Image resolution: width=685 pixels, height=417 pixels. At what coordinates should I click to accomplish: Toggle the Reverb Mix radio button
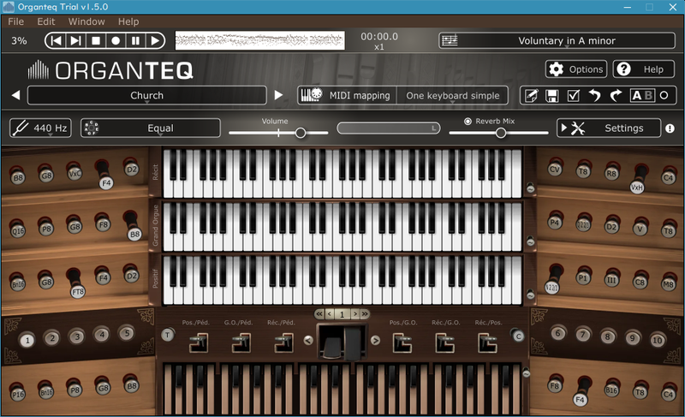point(468,121)
